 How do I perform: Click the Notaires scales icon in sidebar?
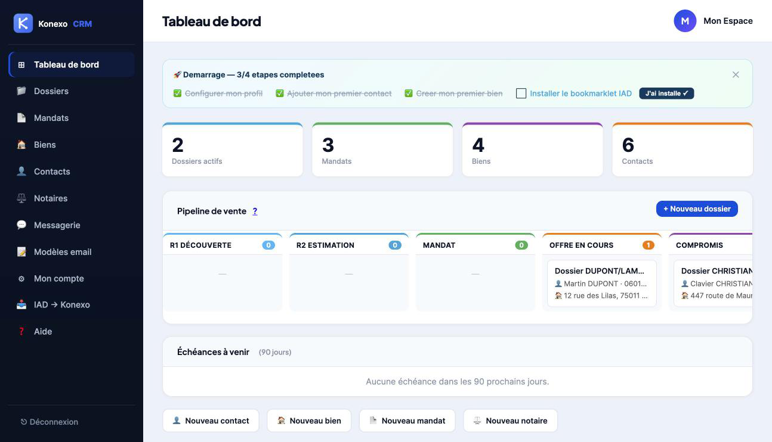[x=21, y=198]
